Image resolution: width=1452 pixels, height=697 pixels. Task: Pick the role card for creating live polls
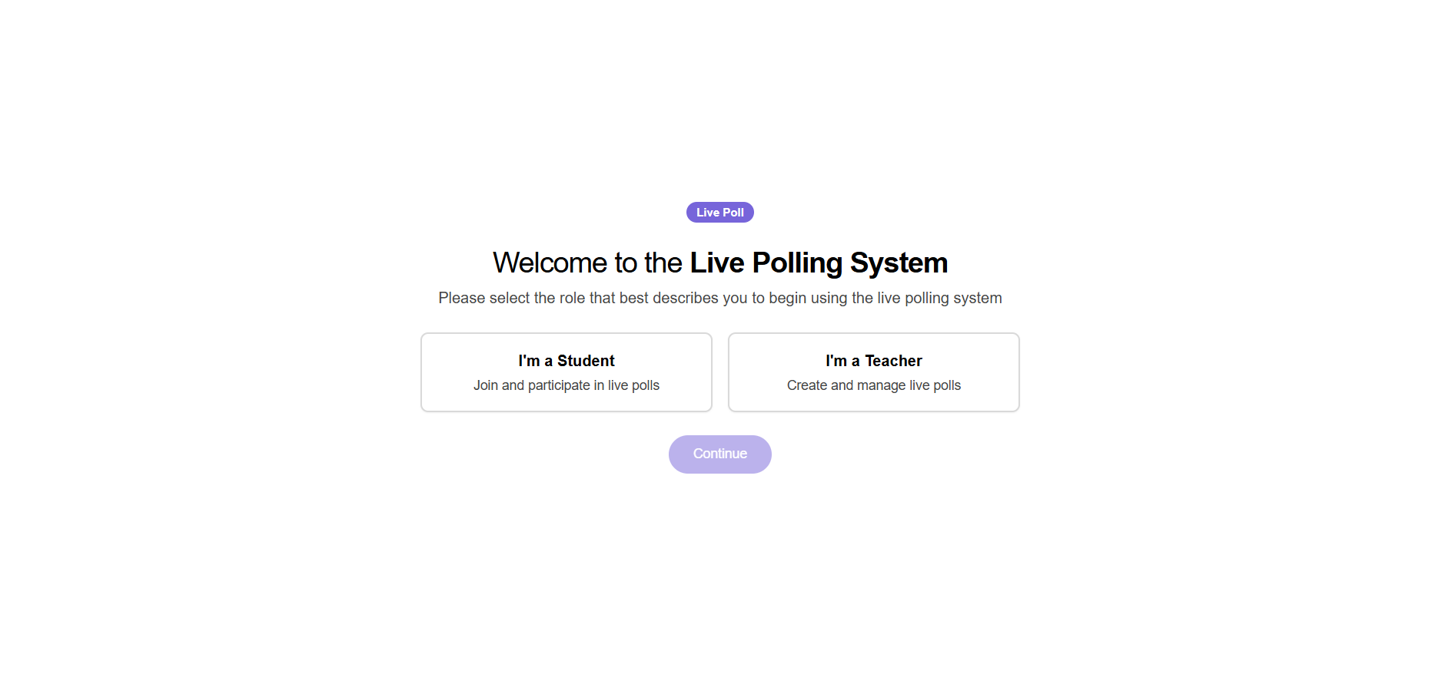click(x=873, y=372)
